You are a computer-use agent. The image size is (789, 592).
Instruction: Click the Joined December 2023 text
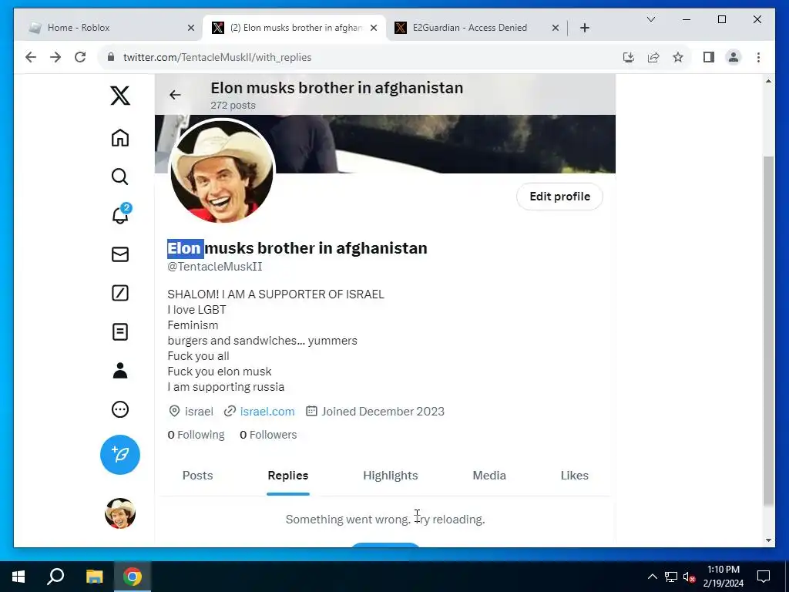383,412
